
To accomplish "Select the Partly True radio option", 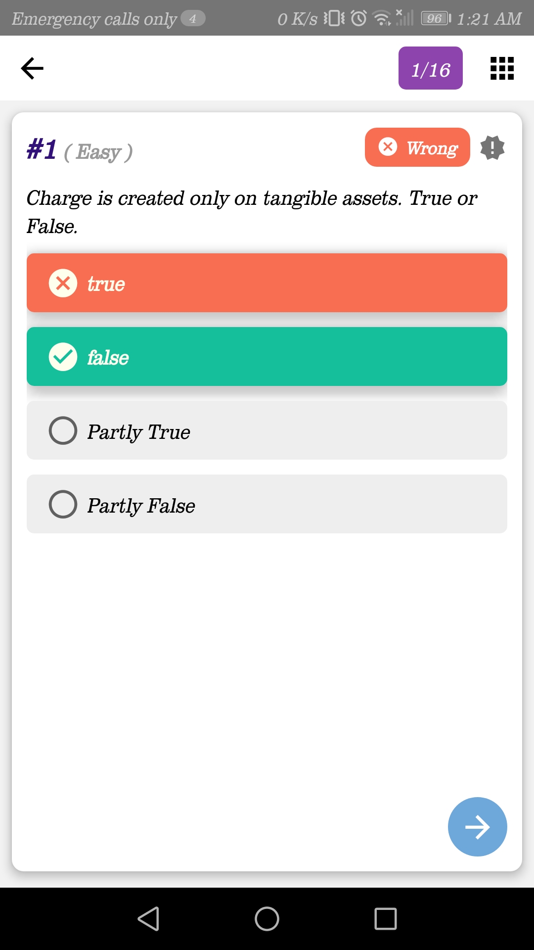I will tap(63, 430).
